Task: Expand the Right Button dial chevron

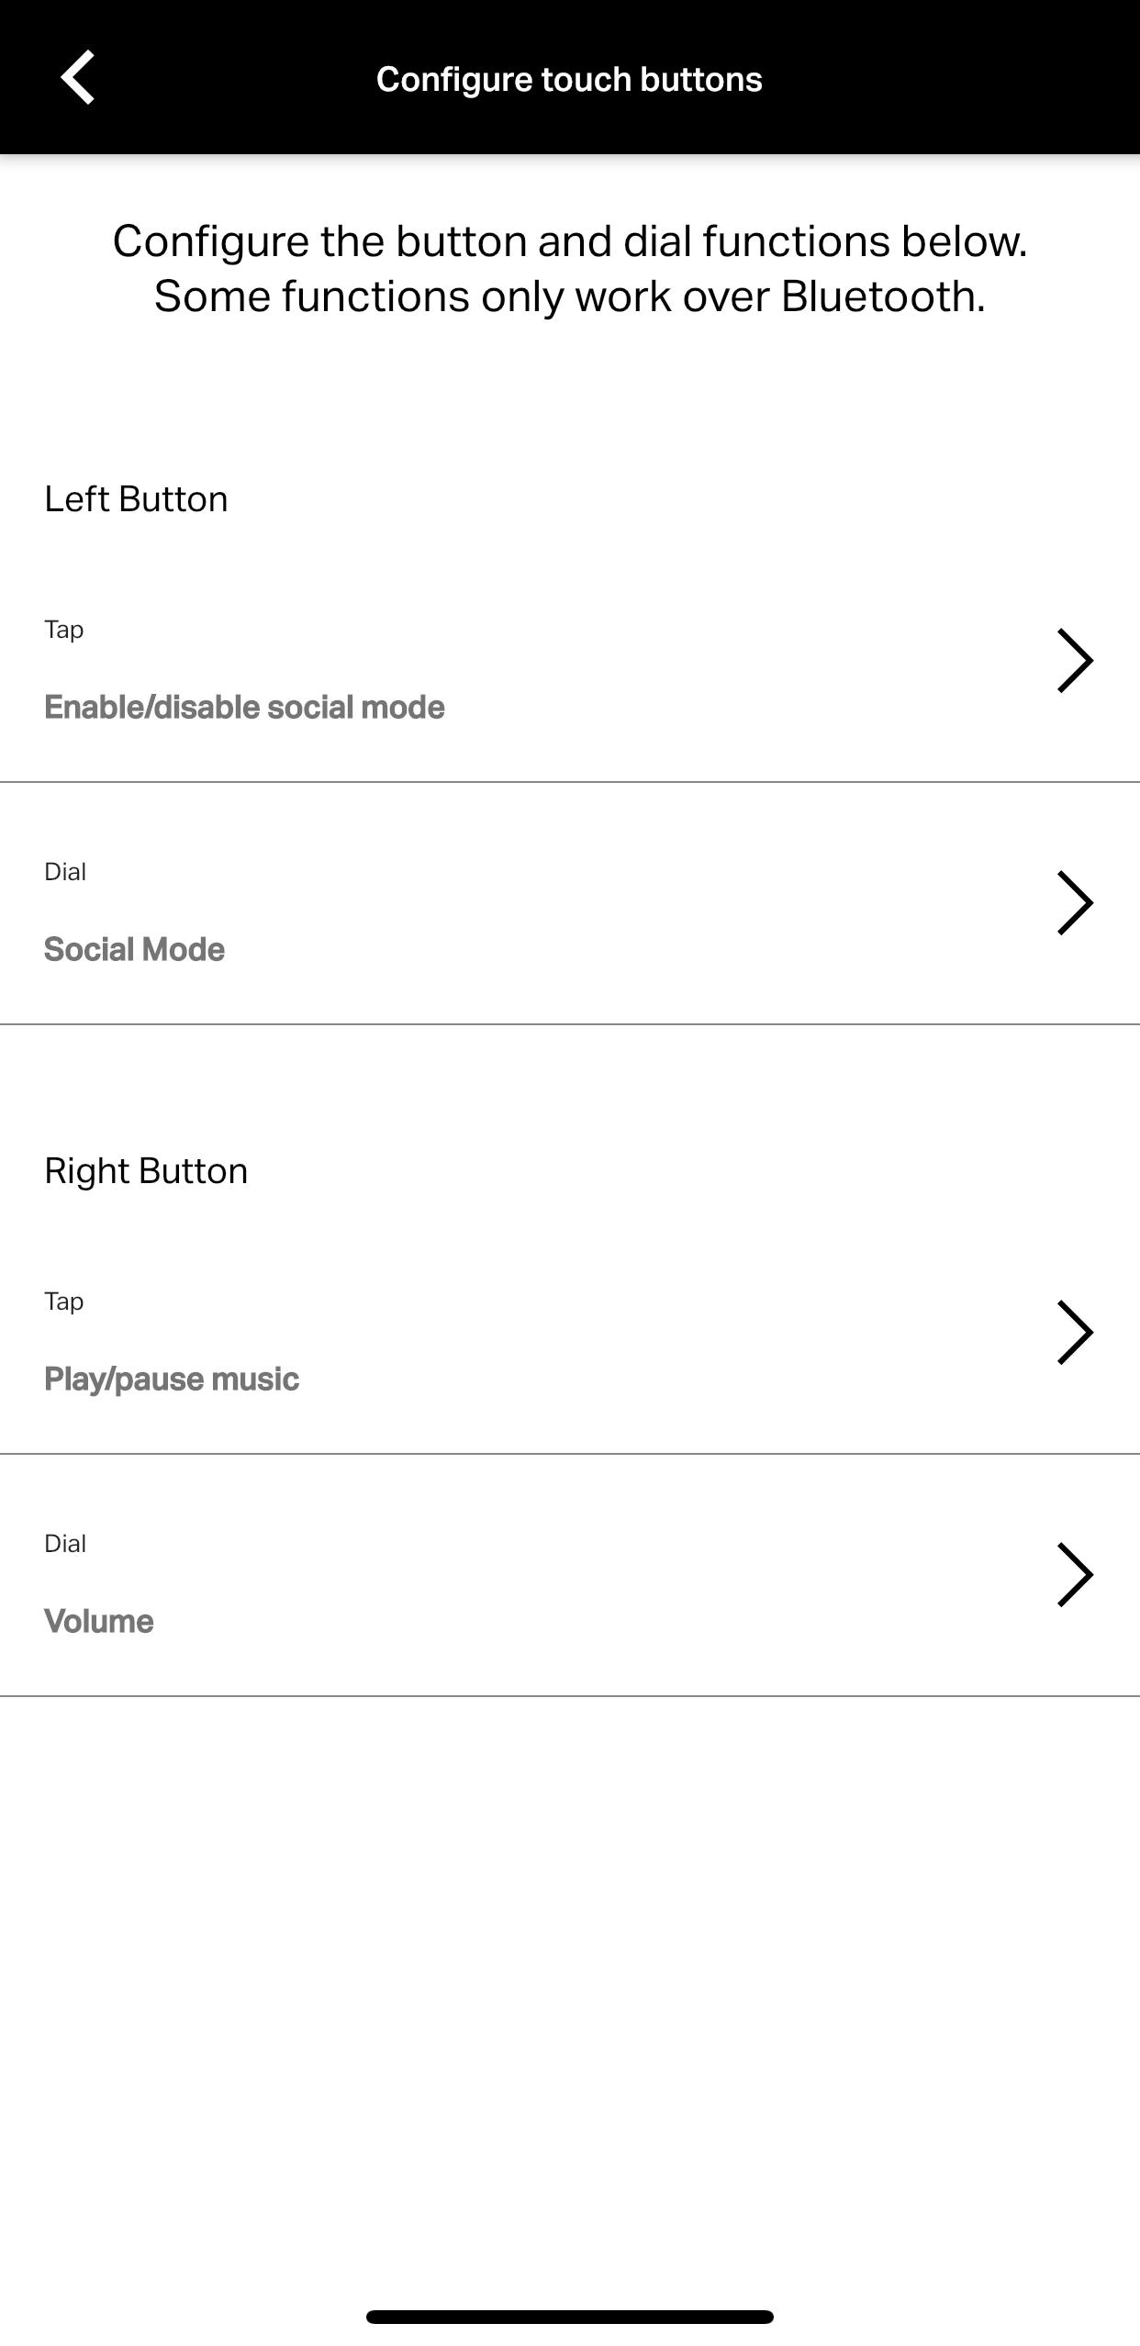Action: click(x=1074, y=1575)
